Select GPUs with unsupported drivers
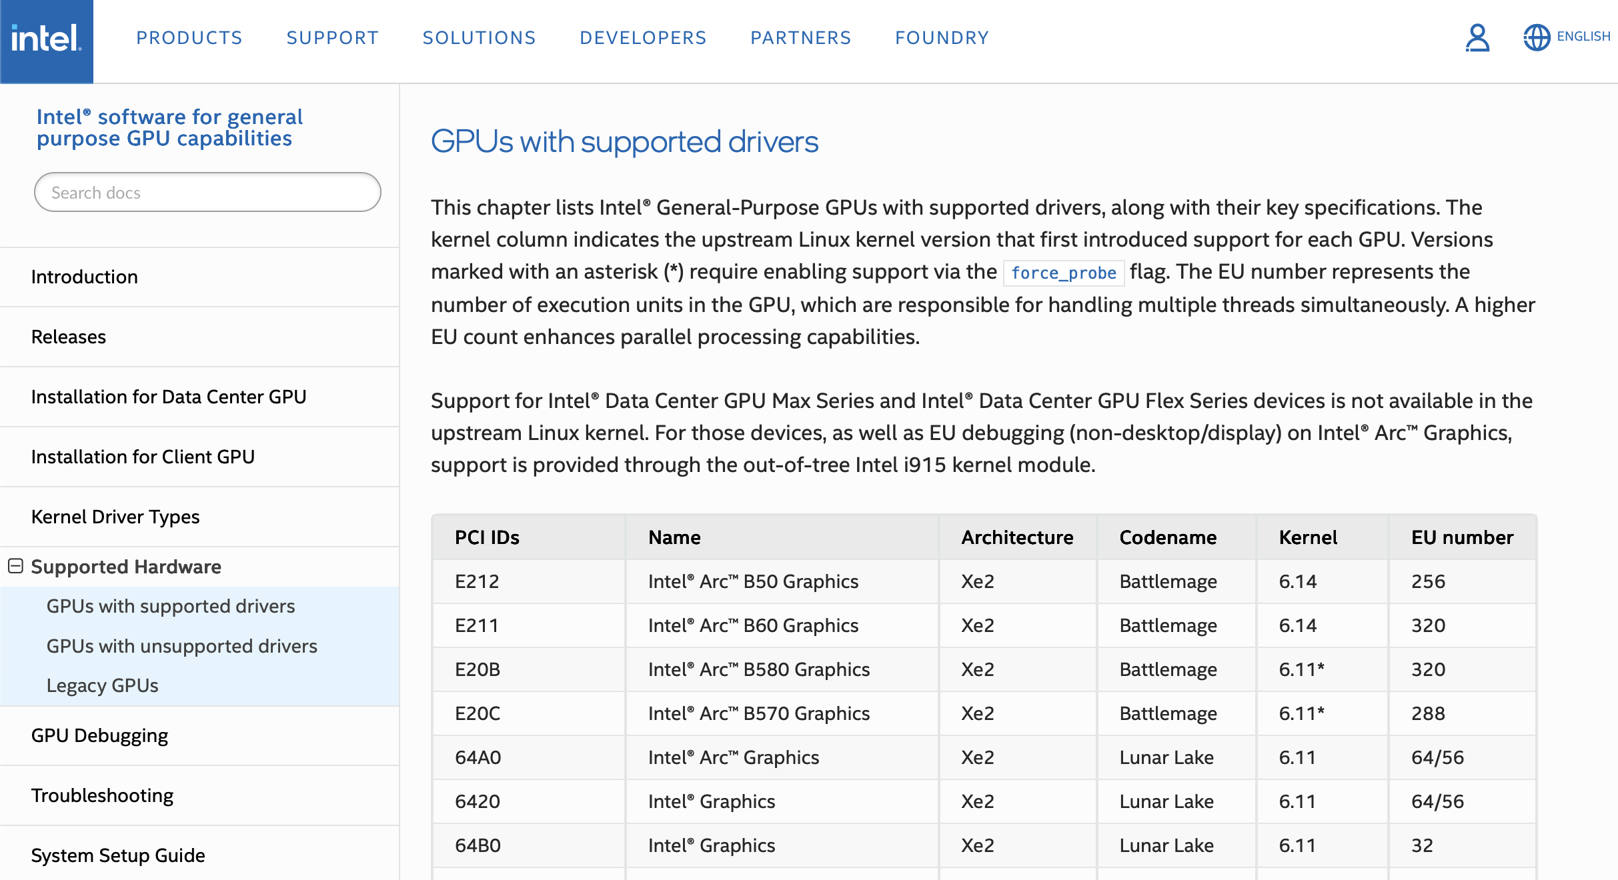This screenshot has height=880, width=1618. point(181,646)
